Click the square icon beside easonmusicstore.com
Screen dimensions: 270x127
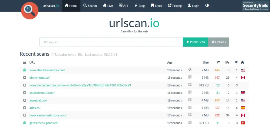click(x=25, y=115)
